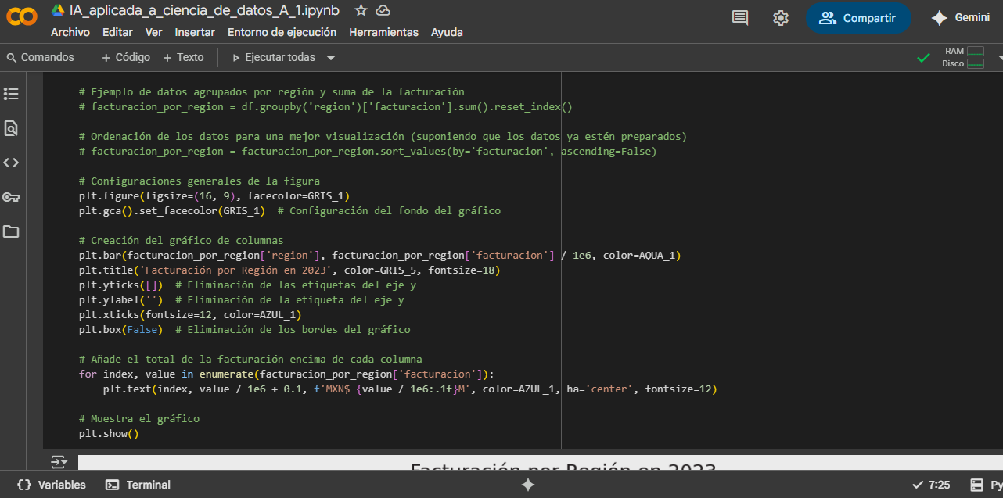Screen dimensions: 1003x498
Task: Open the settings gear
Action: (780, 18)
